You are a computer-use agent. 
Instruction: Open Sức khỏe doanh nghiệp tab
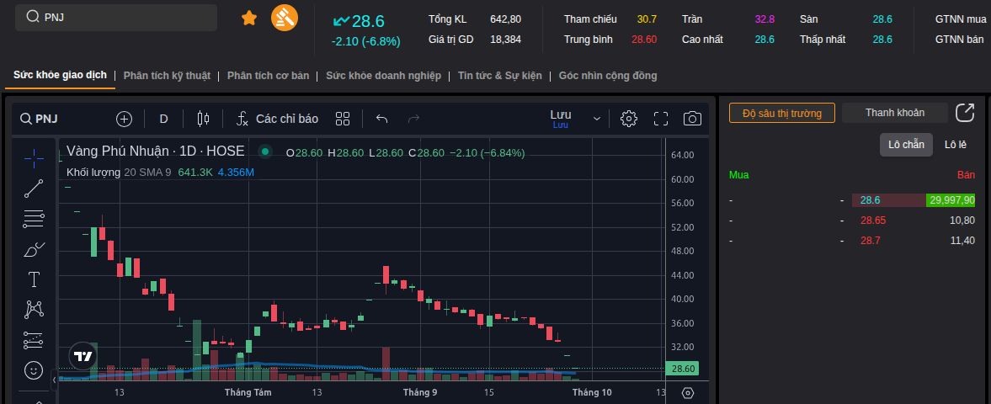(x=384, y=76)
